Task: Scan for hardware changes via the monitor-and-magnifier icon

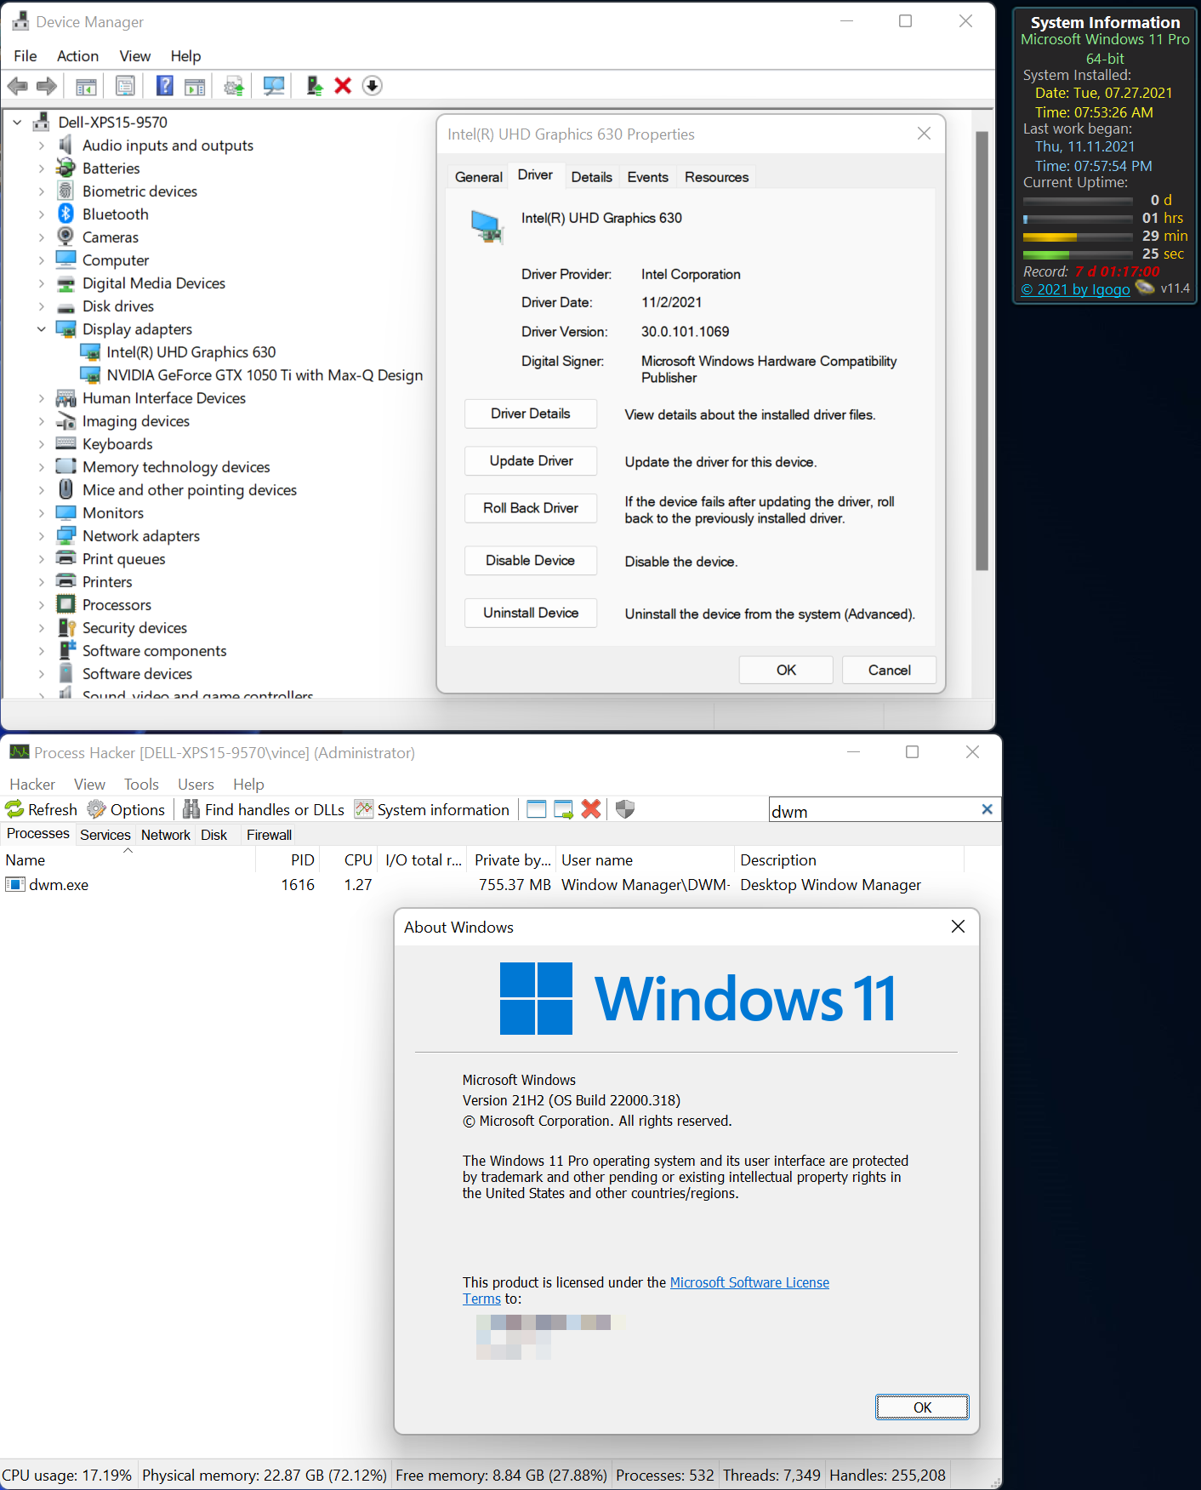Action: tap(274, 86)
